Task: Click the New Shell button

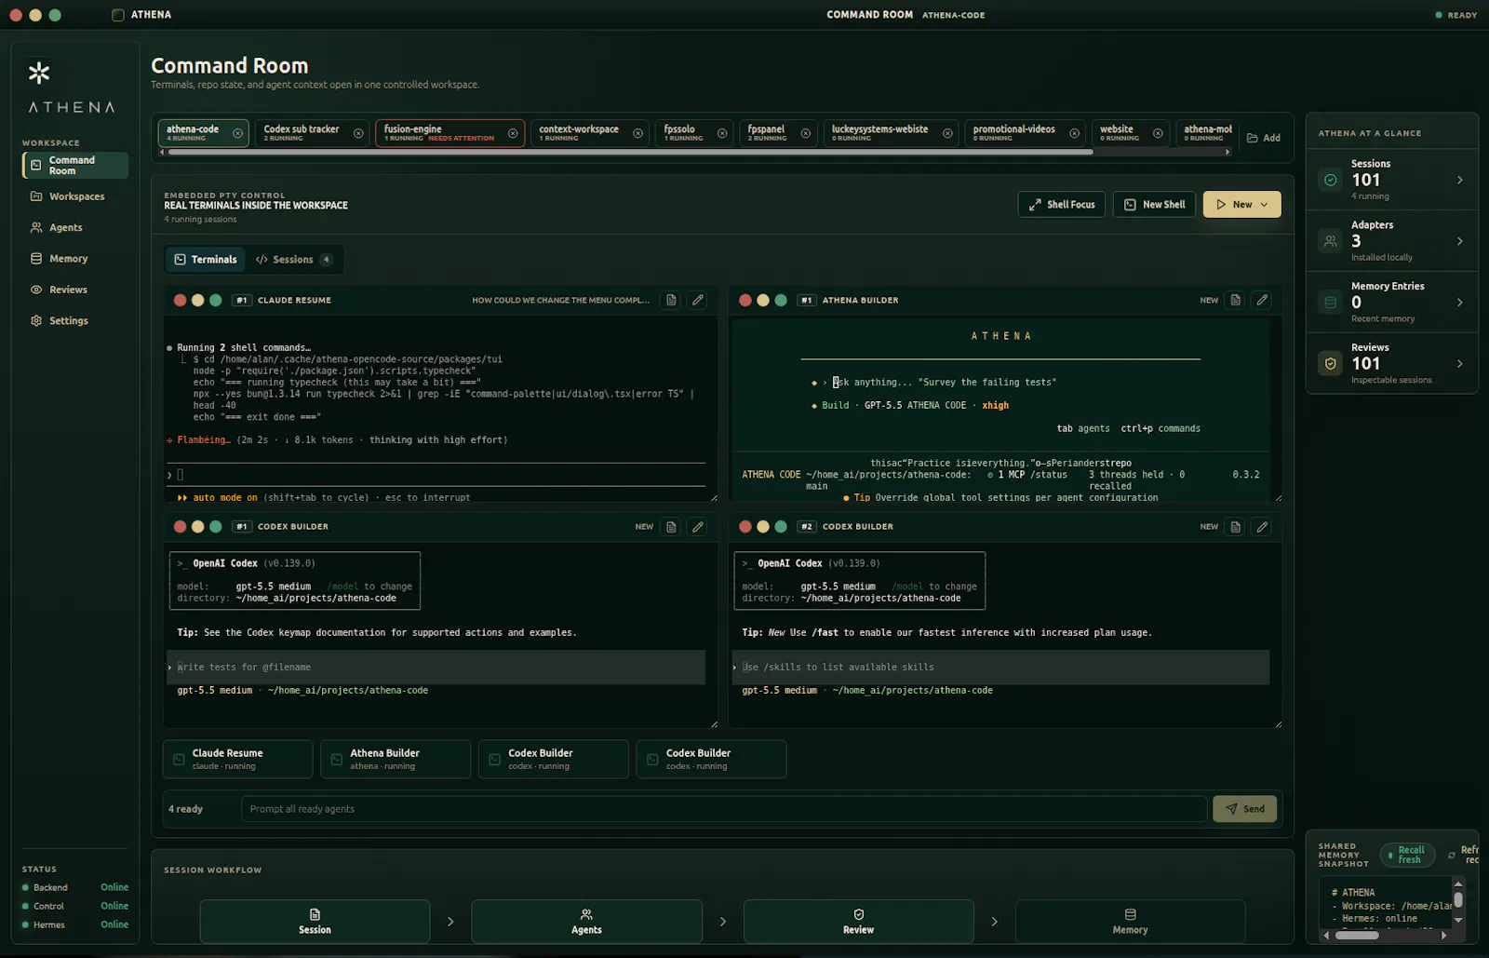Action: [1154, 205]
